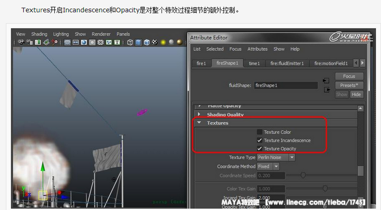Open the Renderer menu in viewport
This screenshot has height=210, width=381.
[x=101, y=34]
